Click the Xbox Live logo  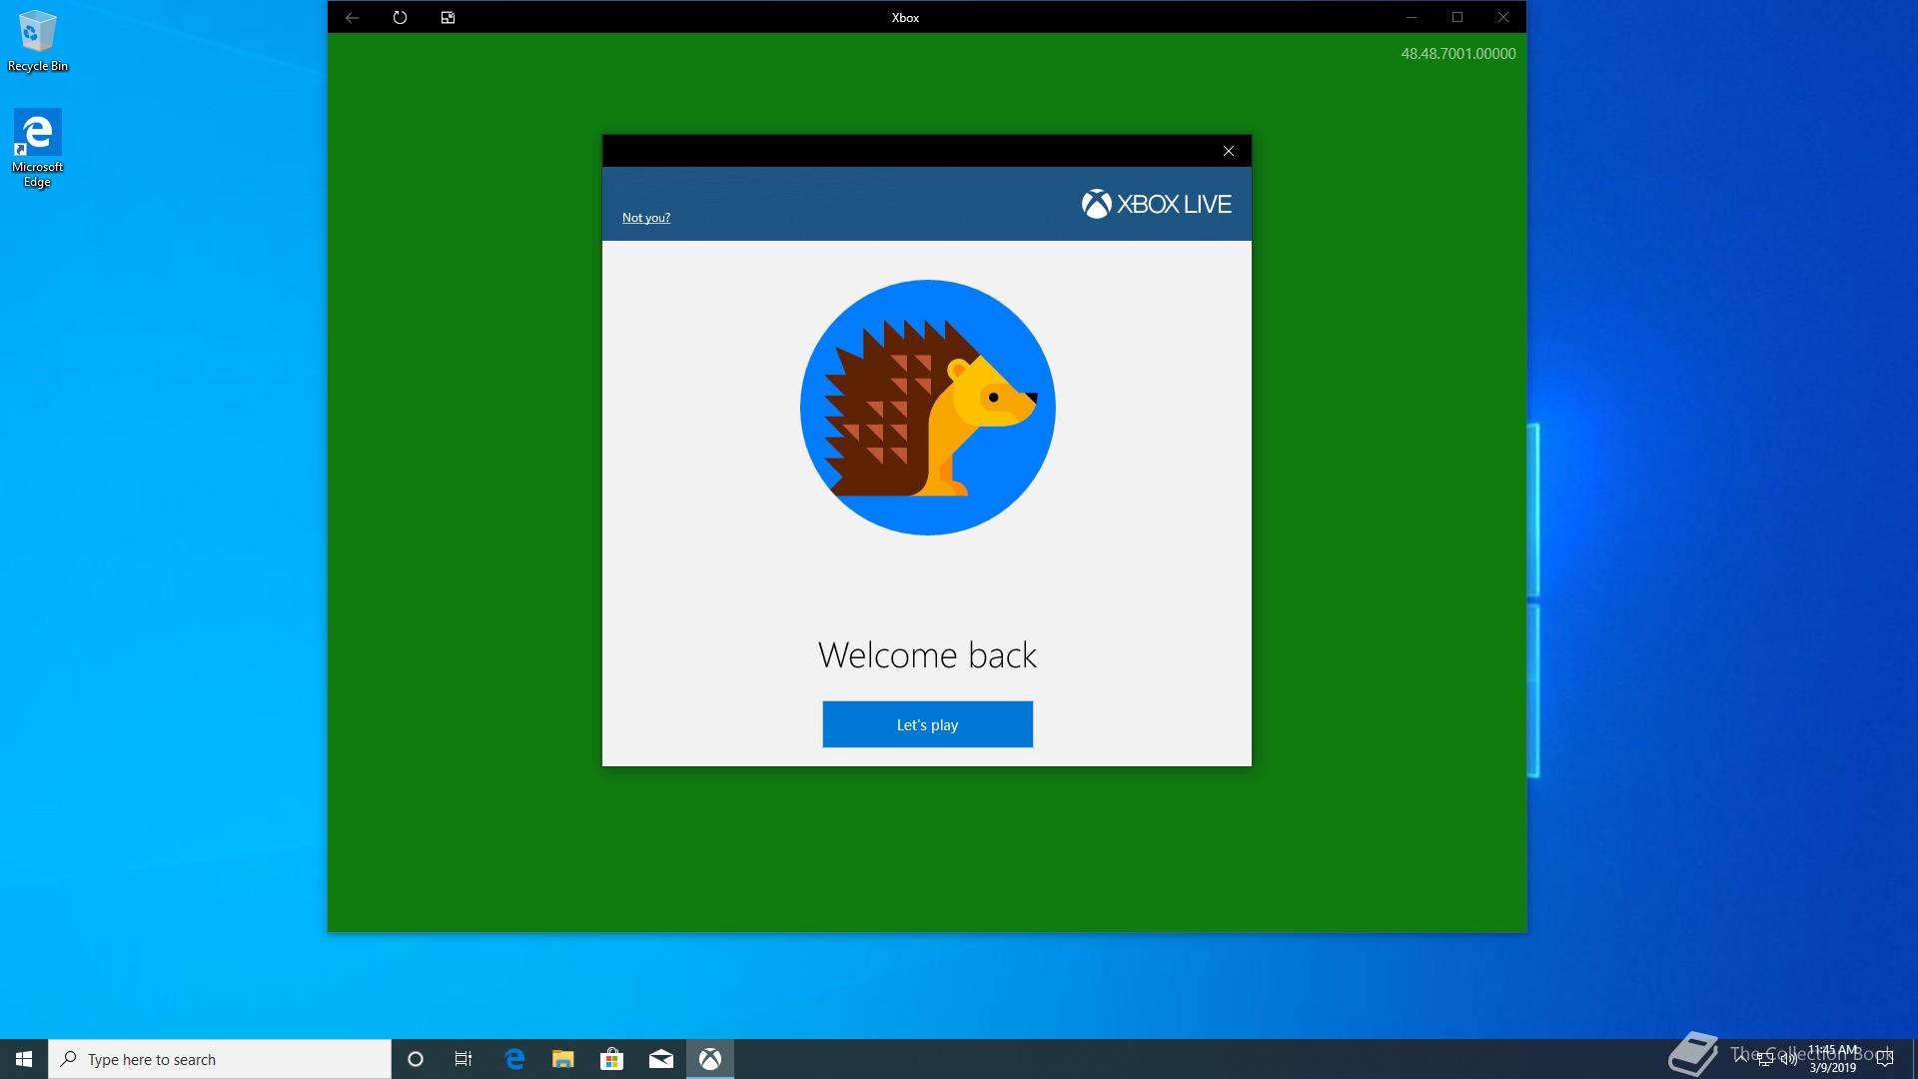[1156, 204]
